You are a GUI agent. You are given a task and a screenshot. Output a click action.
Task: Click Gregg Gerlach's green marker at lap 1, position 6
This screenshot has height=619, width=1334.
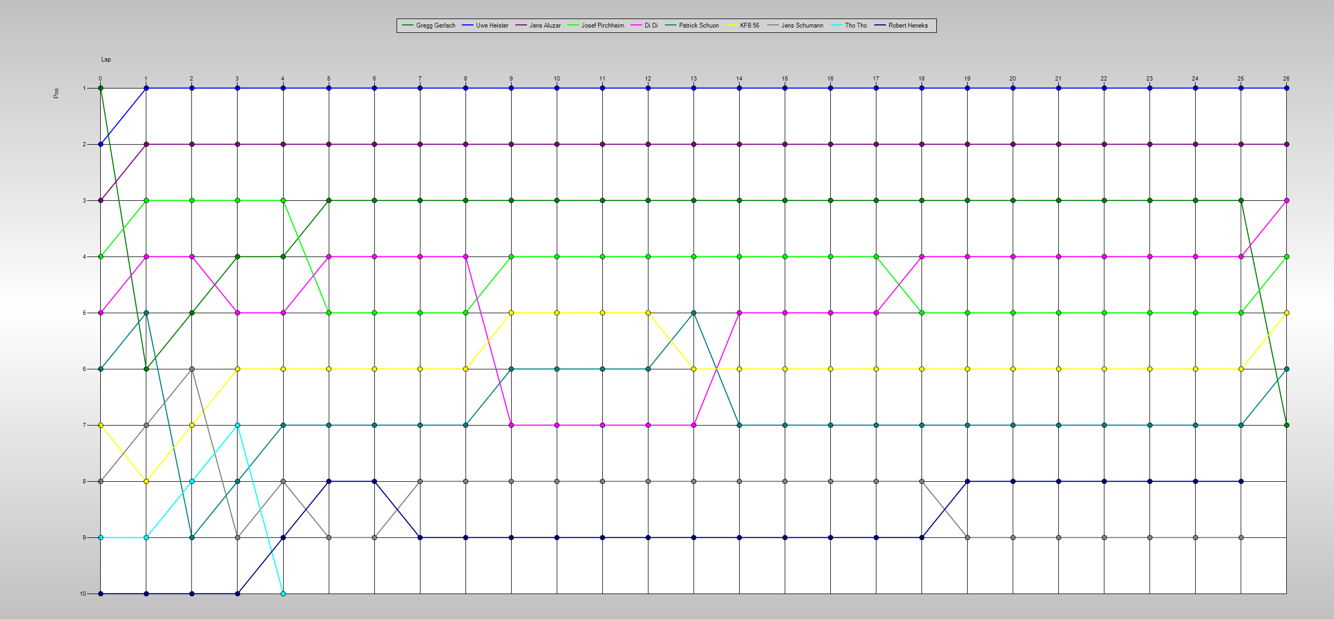(x=146, y=369)
